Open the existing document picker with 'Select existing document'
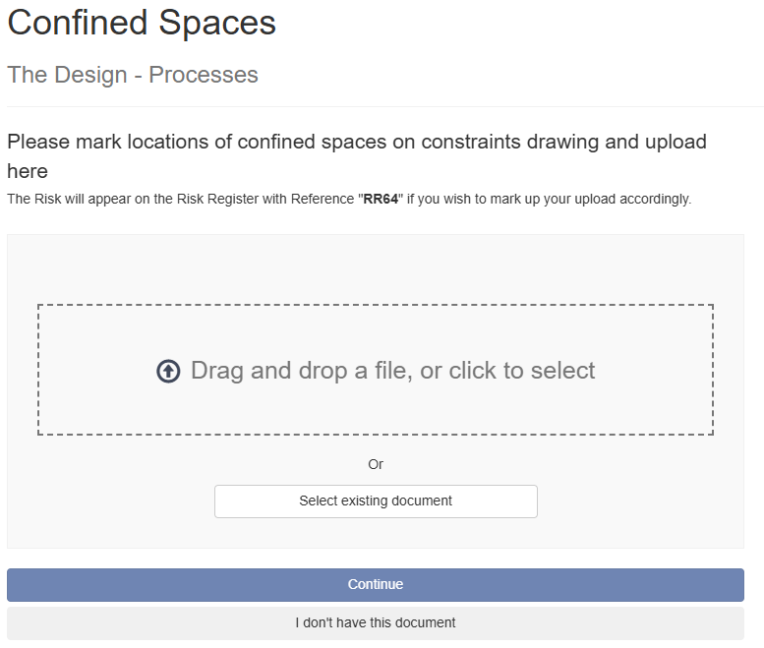Screen dimensions: 764x648 click(x=376, y=501)
